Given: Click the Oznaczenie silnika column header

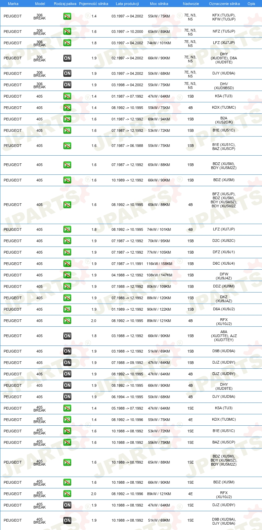Looking at the screenshot, I should click(224, 4).
